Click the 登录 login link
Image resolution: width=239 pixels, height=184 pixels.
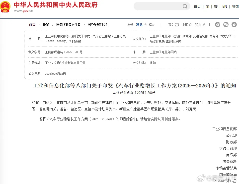pos(235,6)
